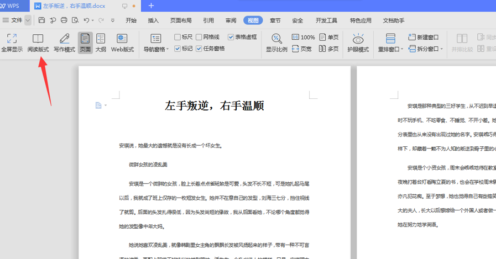Expand the File (文件) menu dropdown arrow
The image size is (496, 259).
tap(28, 20)
